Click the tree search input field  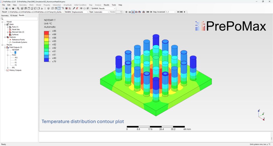coord(20,19)
